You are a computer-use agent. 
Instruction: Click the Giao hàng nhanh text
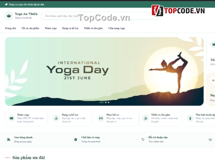point(23,137)
